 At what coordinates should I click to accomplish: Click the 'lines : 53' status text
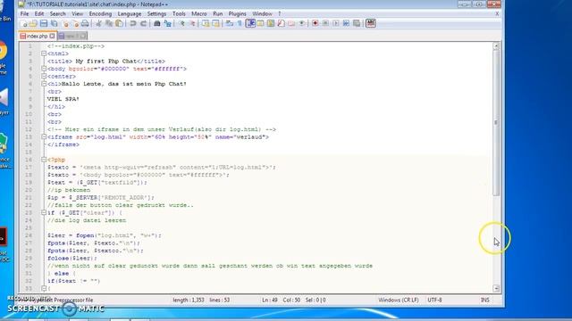click(x=220, y=300)
